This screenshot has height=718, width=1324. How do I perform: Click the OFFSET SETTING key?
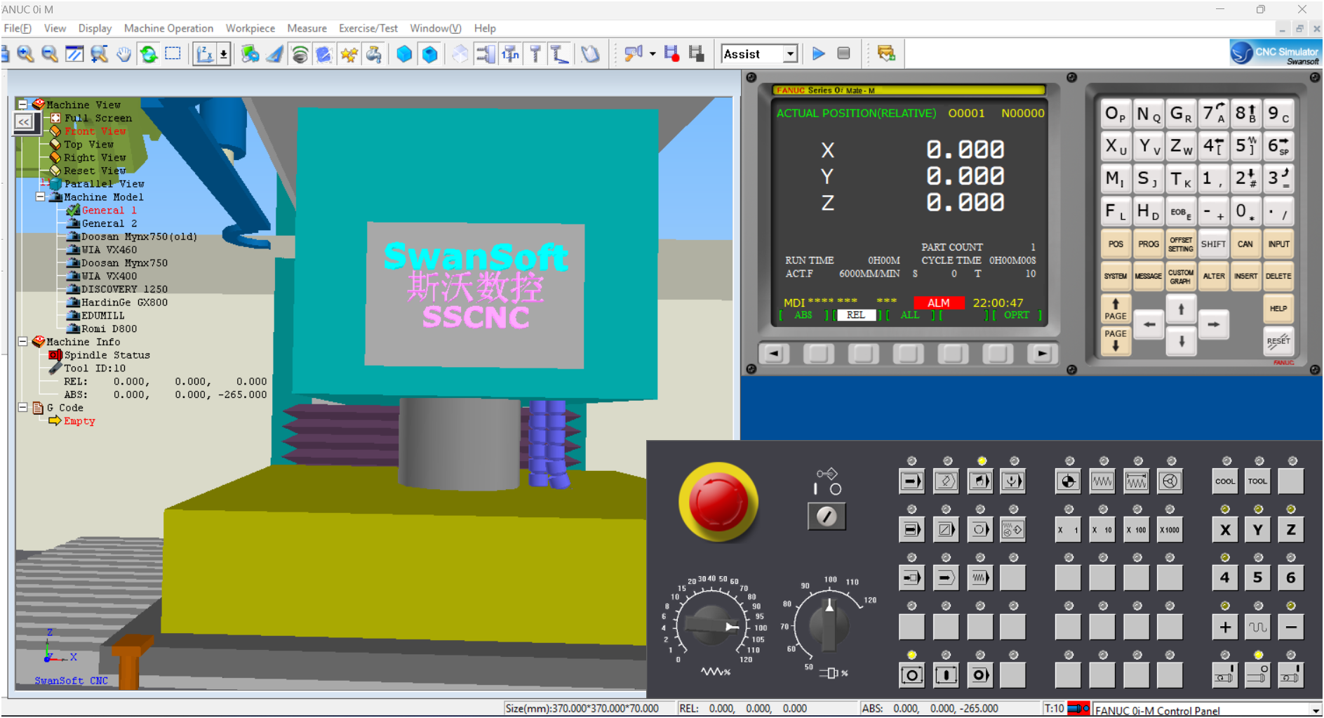[1180, 244]
